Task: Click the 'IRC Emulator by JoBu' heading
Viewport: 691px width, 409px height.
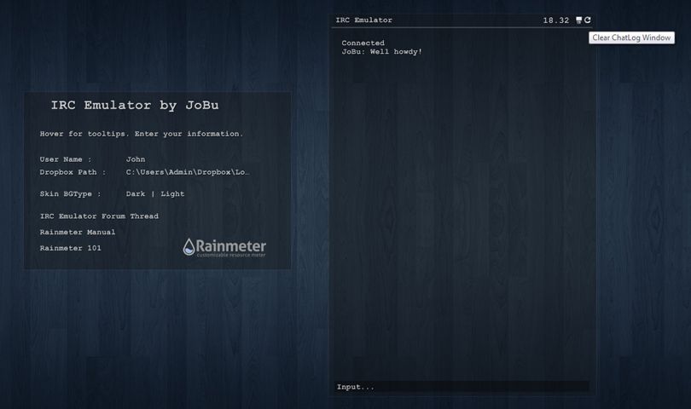Action: [135, 106]
